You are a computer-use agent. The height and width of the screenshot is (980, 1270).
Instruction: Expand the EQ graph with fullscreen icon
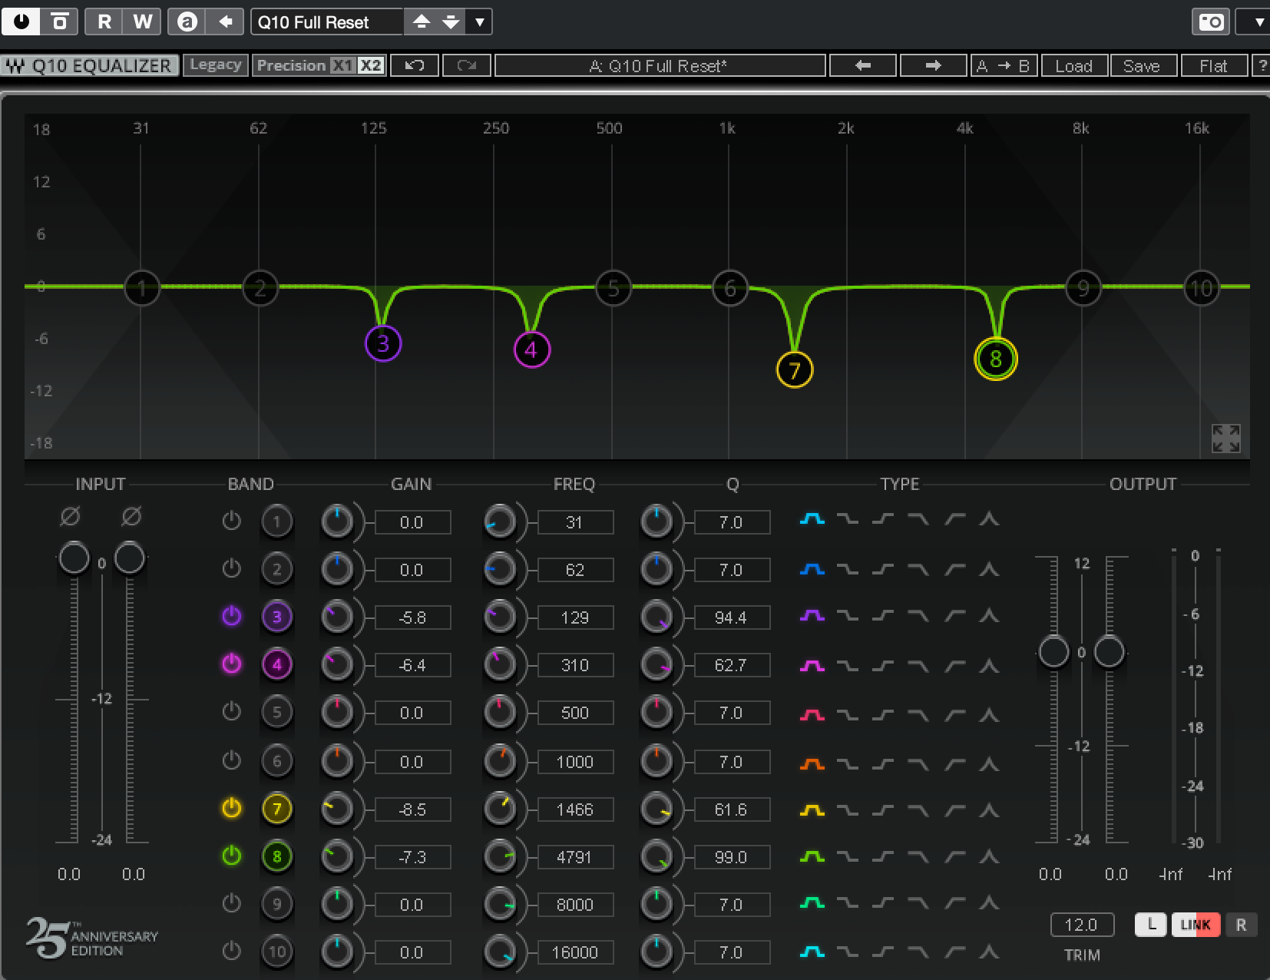pos(1226,439)
